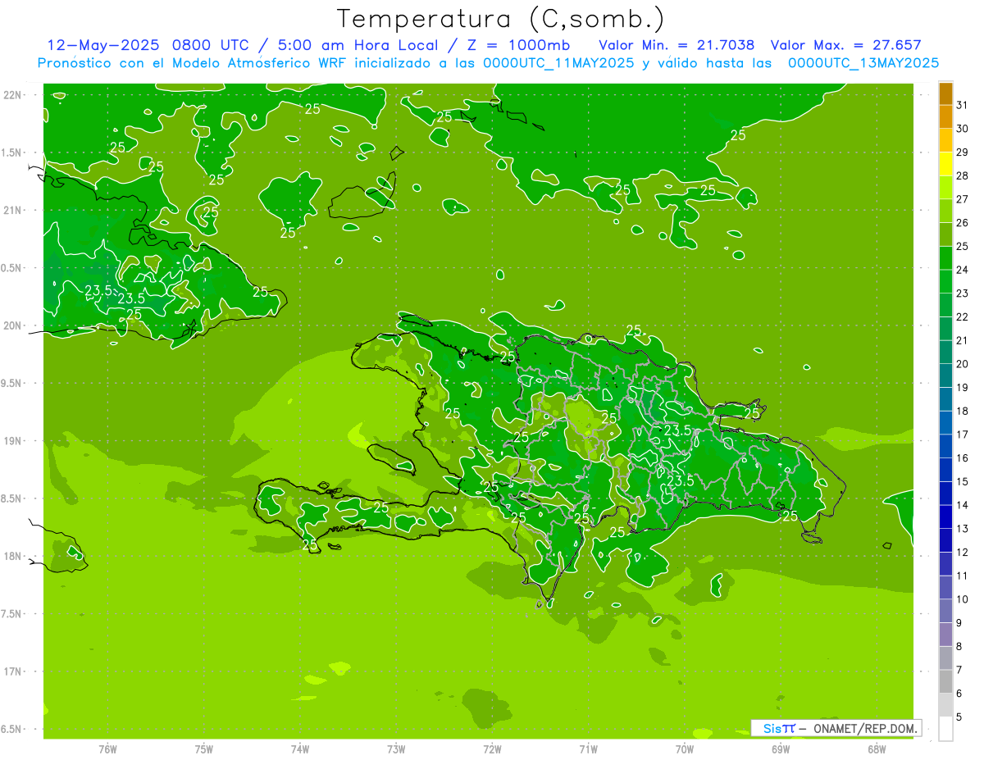
Task: Click the '0.5N' latitude label
Action: 12,268
